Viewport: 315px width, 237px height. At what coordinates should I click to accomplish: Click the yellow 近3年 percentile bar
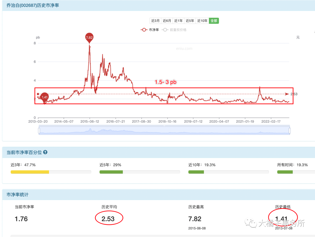coord(30,172)
